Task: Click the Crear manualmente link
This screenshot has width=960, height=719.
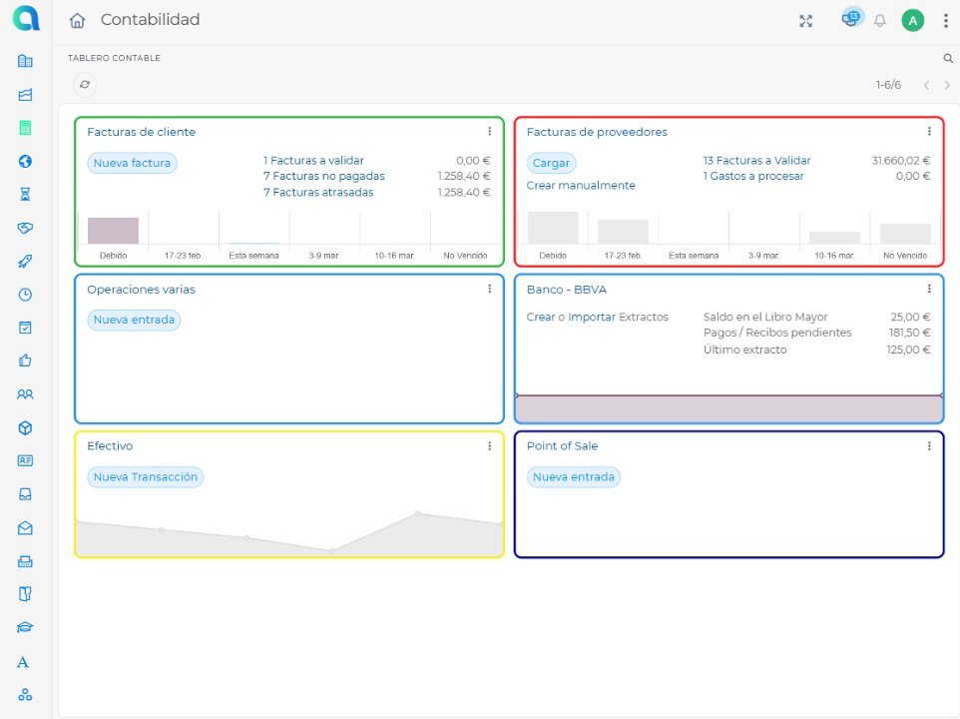Action: click(581, 186)
